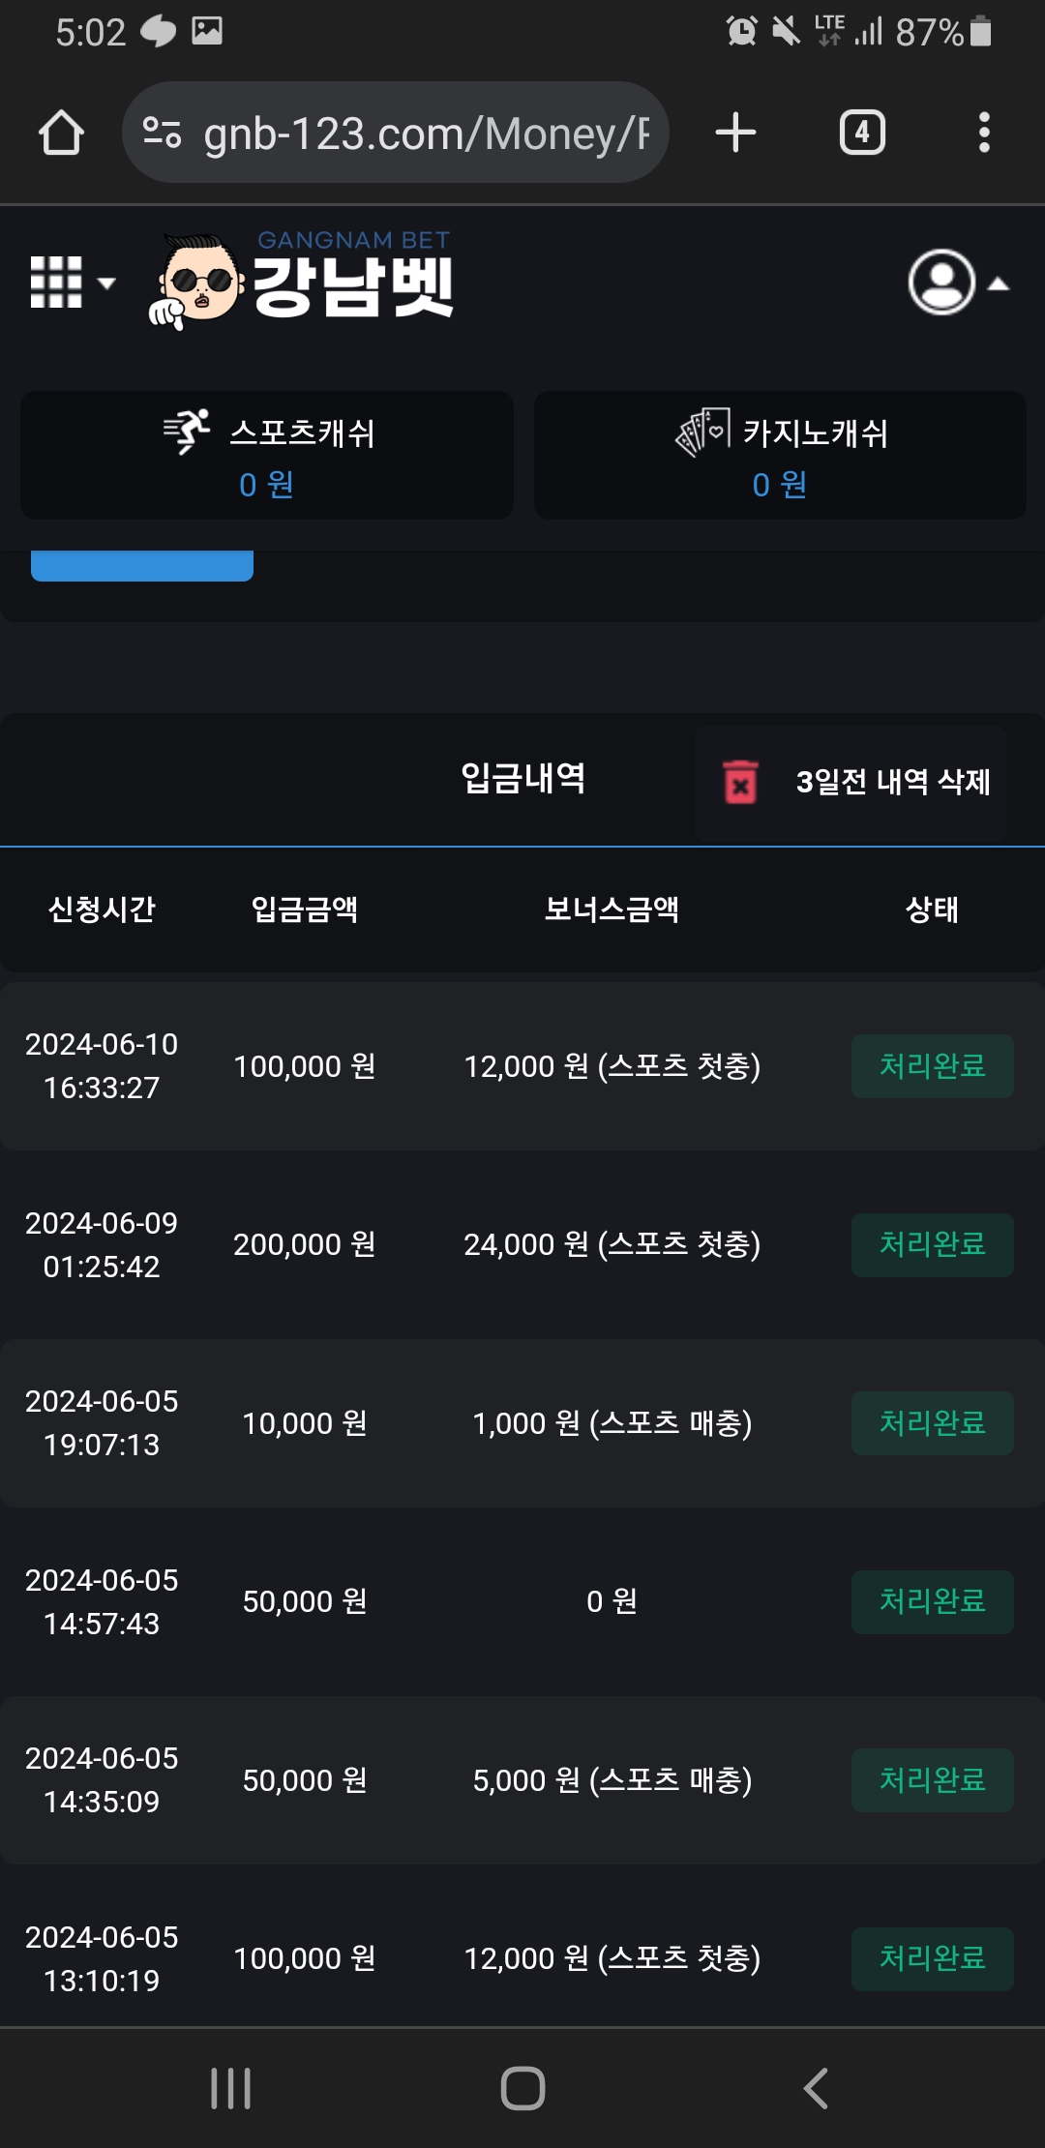
Task: Expand the user profile account menu
Action: 957,283
